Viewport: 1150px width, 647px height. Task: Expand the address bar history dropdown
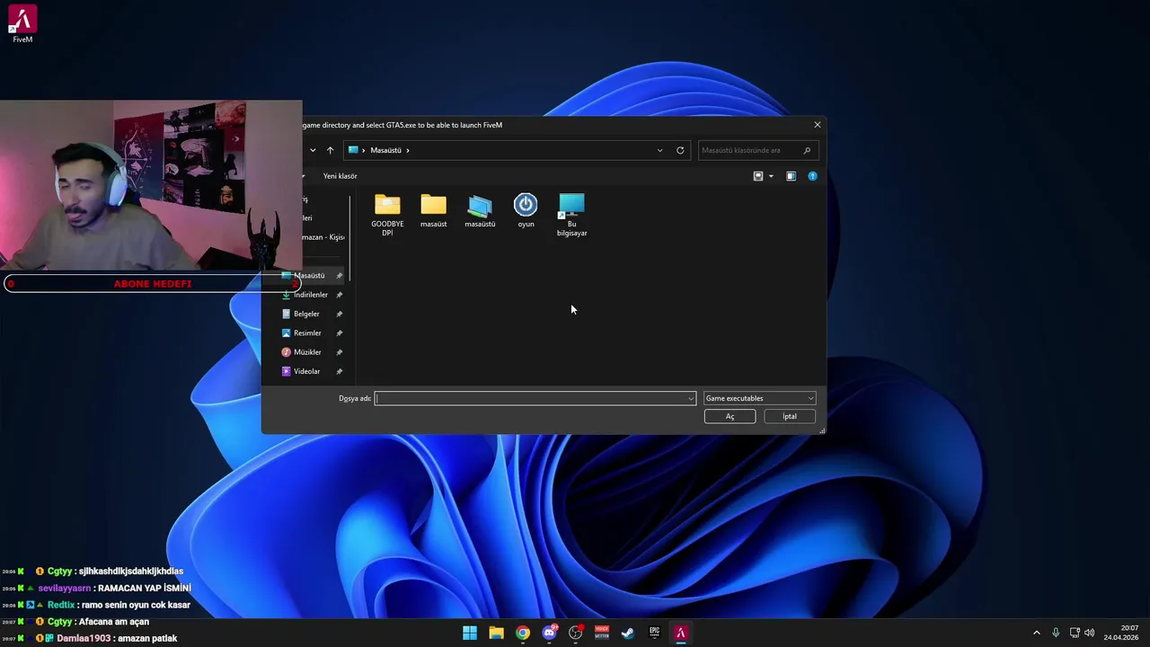tap(659, 150)
